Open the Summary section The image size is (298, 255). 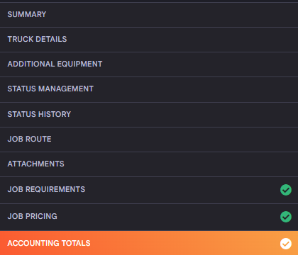149,15
